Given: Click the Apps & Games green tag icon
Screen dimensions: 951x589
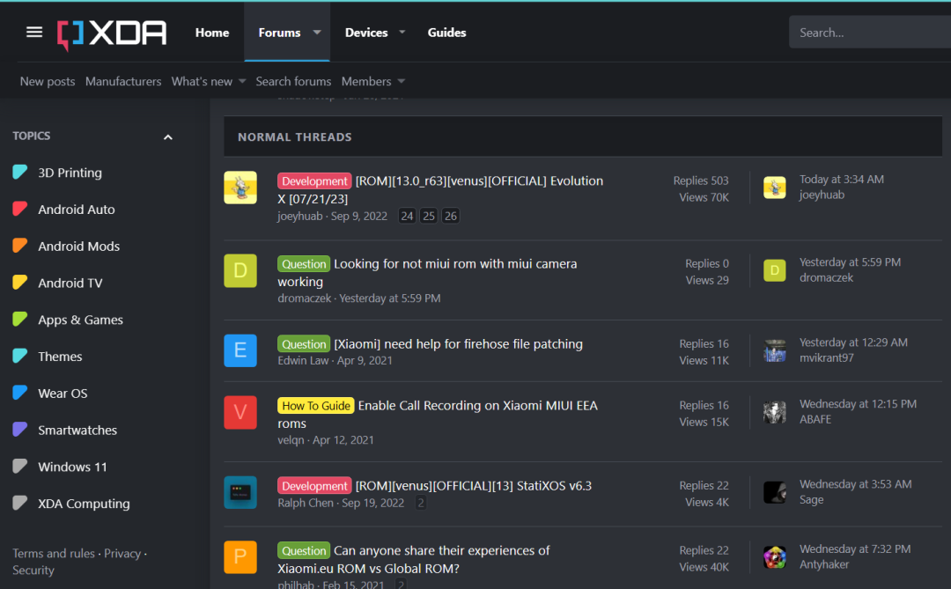Looking at the screenshot, I should (x=20, y=319).
